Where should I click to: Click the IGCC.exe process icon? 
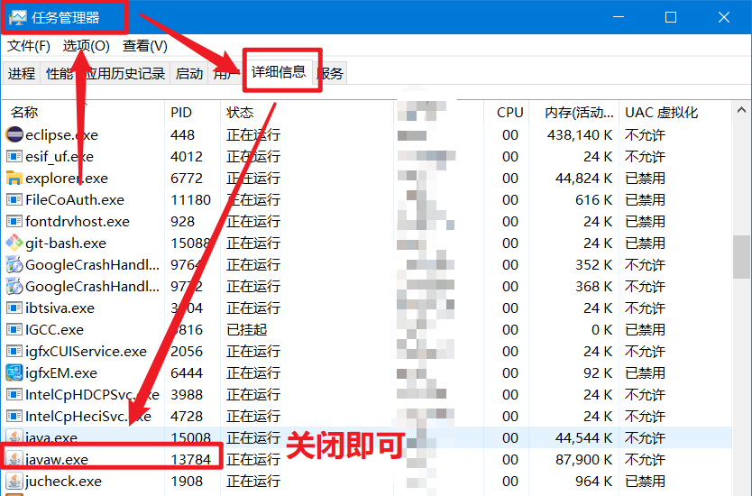[14, 329]
